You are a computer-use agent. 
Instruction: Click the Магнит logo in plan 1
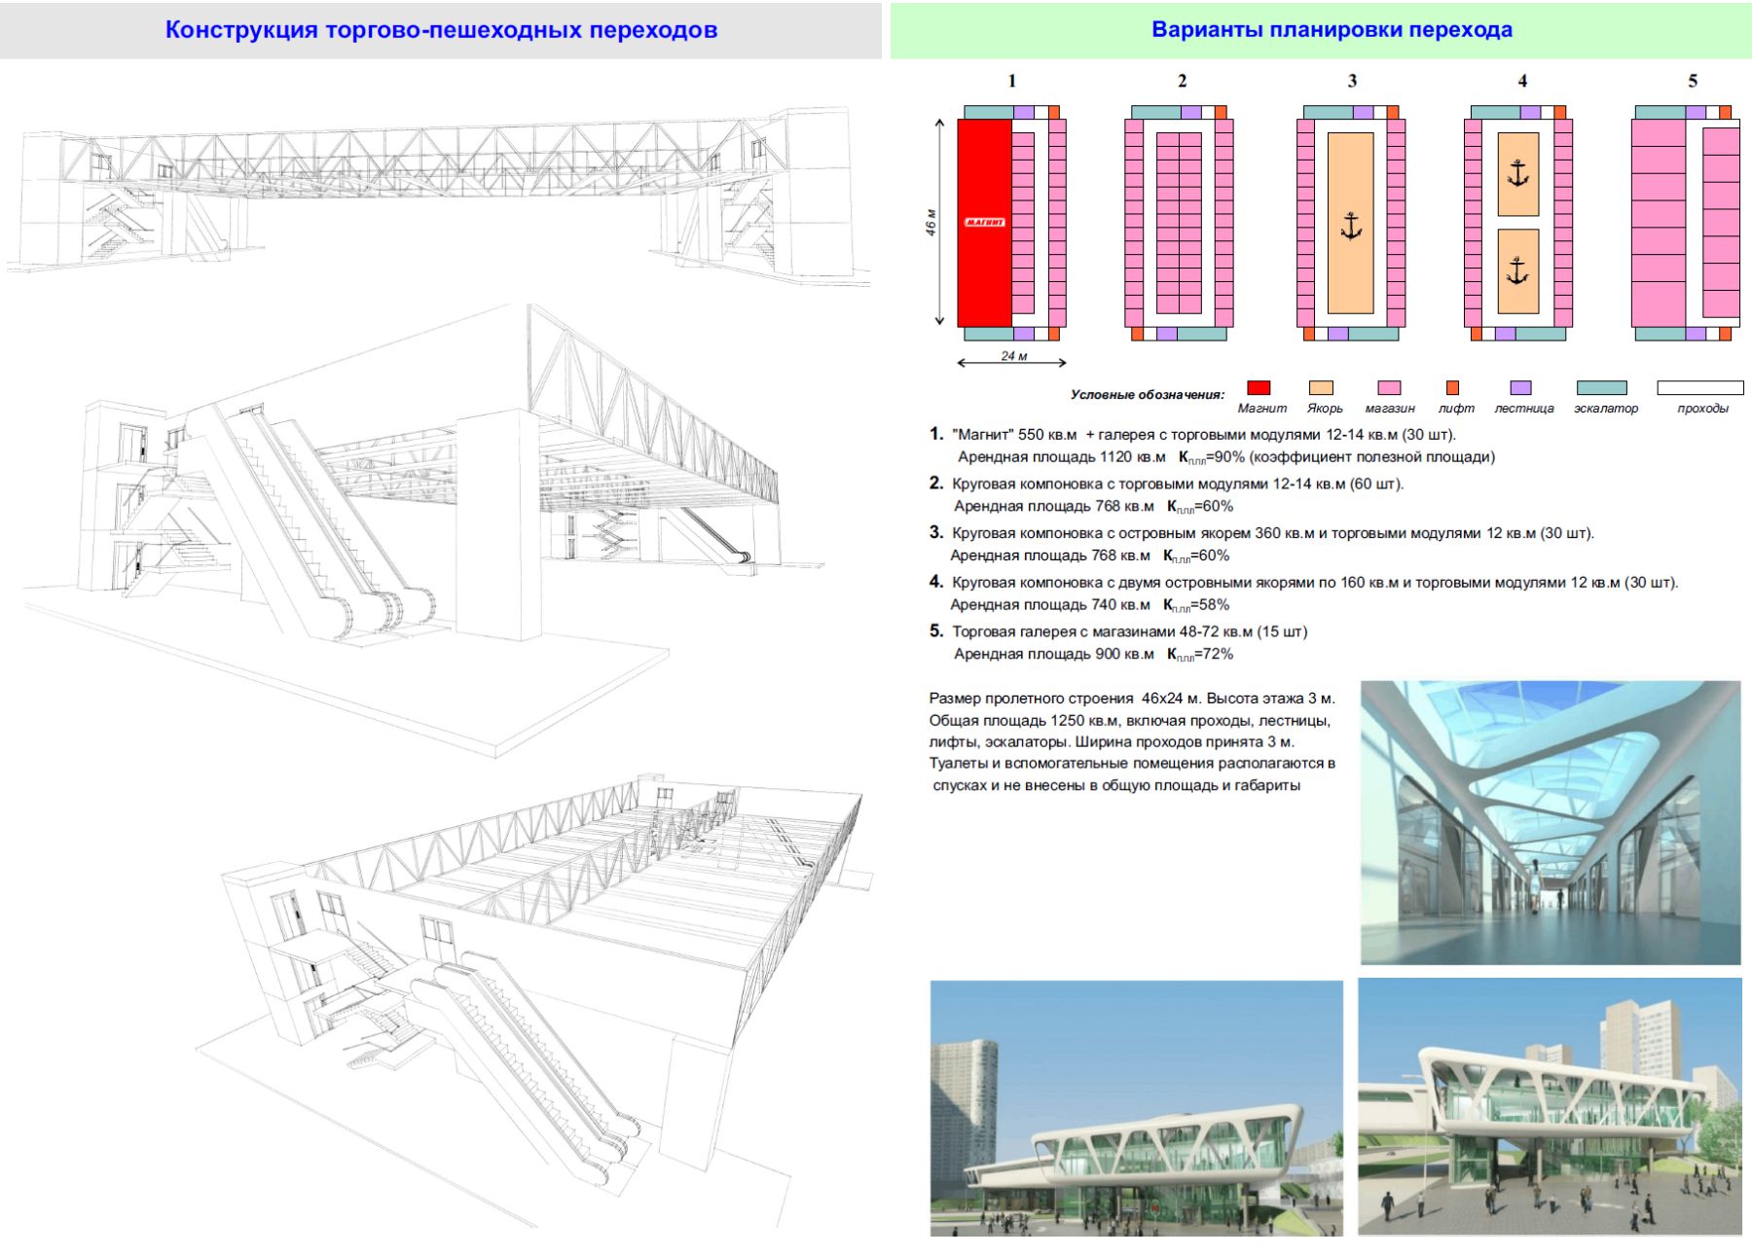click(x=985, y=222)
